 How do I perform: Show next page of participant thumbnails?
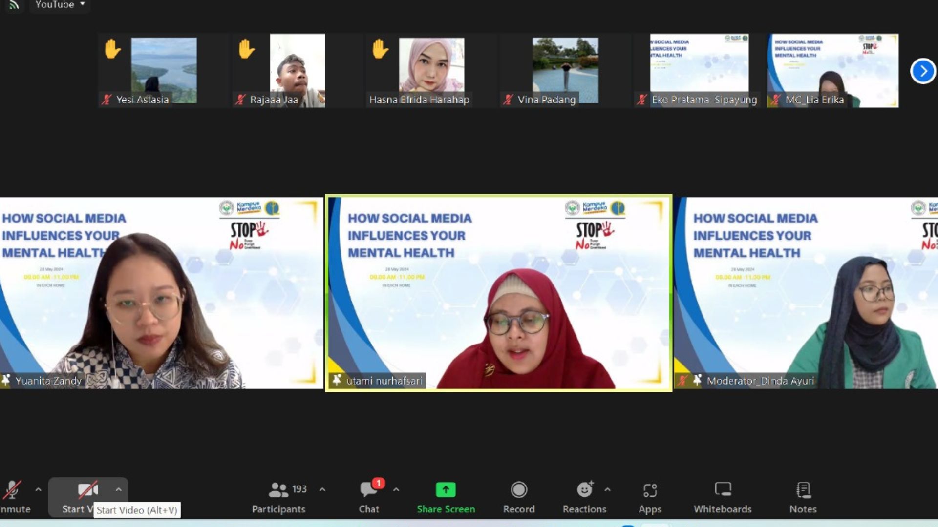click(923, 71)
